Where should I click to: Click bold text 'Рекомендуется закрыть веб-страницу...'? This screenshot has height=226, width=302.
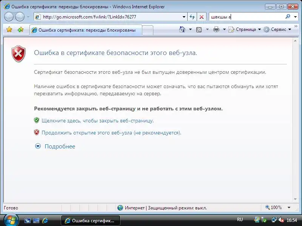128,108
